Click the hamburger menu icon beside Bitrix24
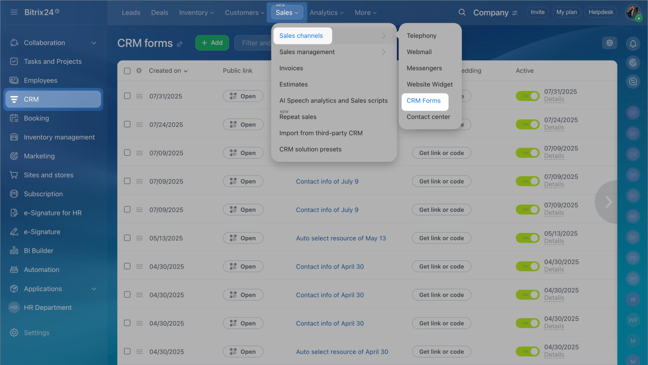Screen dimensions: 648x365 [x=14, y=12]
